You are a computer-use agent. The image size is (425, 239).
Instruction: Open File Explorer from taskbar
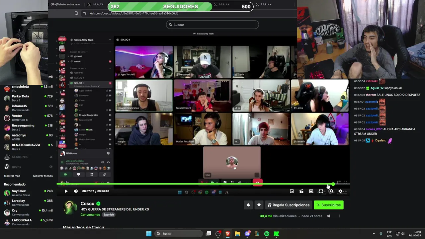click(x=237, y=234)
